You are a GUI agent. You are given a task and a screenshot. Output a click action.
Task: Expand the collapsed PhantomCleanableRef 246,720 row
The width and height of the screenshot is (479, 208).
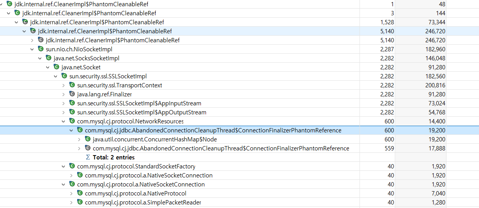32,40
